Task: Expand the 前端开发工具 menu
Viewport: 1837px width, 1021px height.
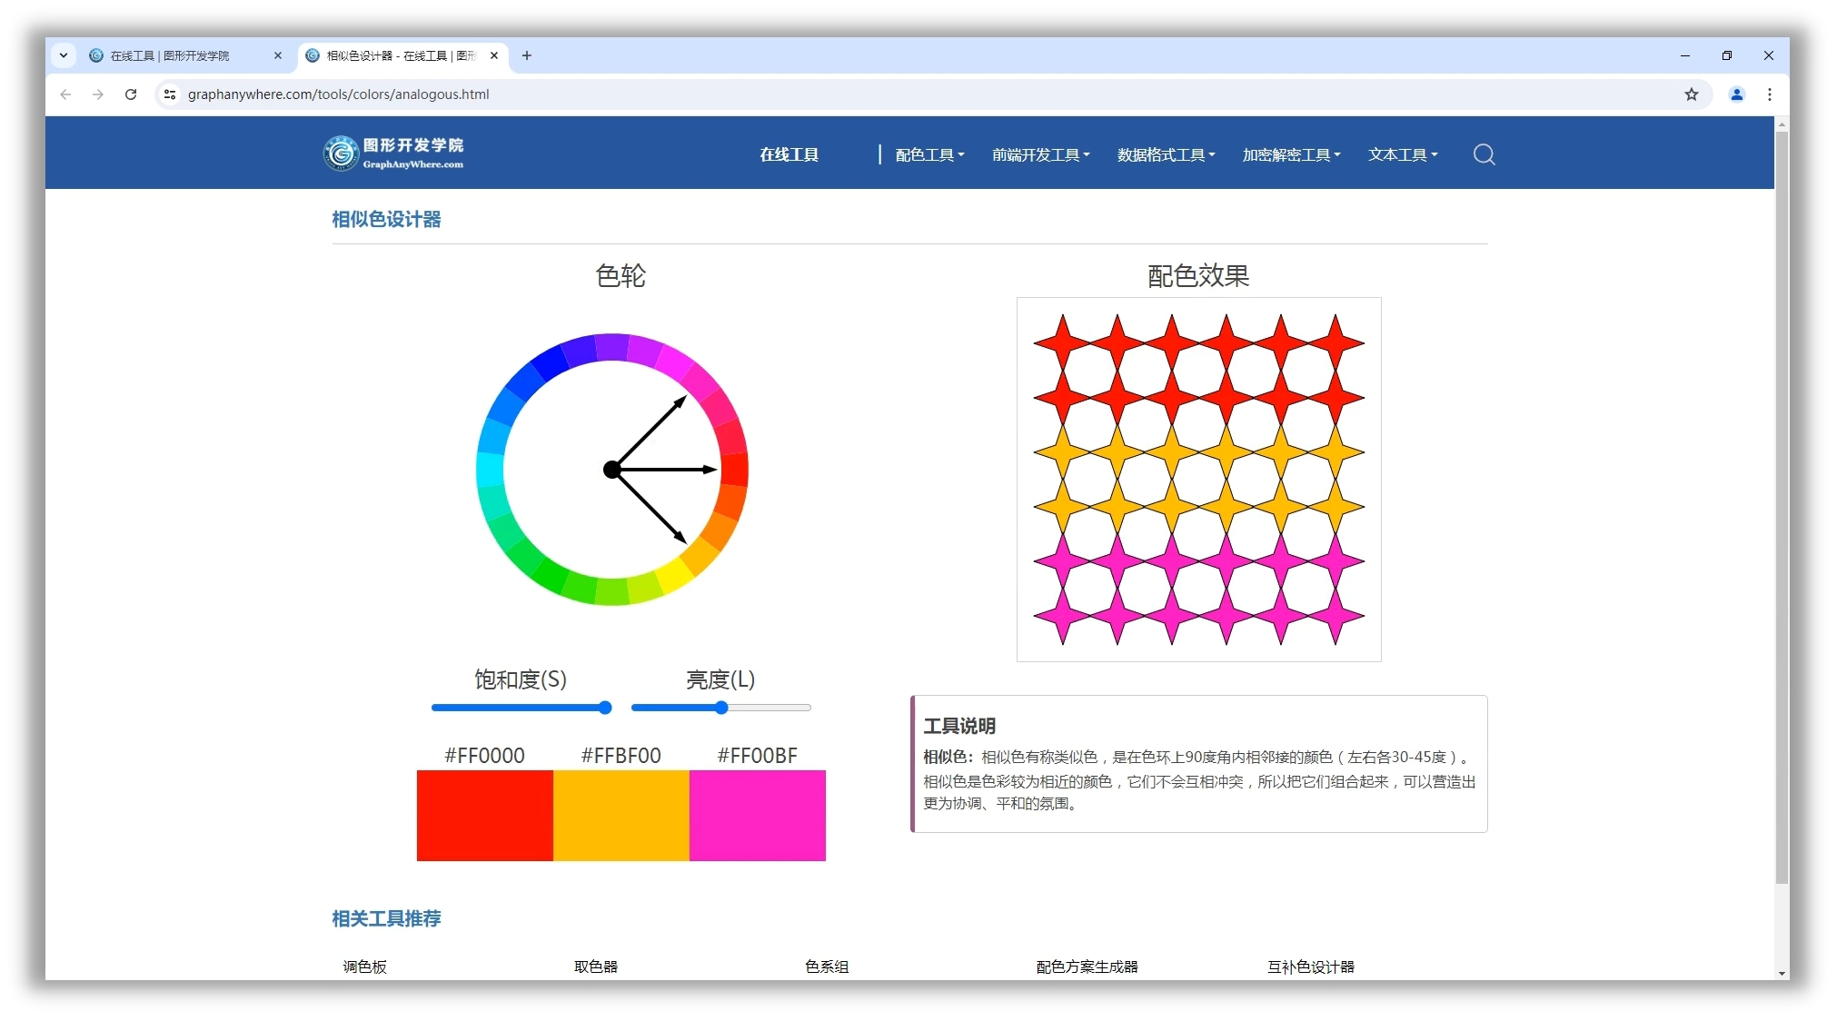Action: point(1040,155)
